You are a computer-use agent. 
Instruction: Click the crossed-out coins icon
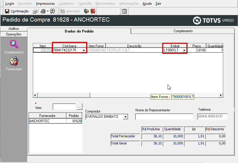coord(93,11)
